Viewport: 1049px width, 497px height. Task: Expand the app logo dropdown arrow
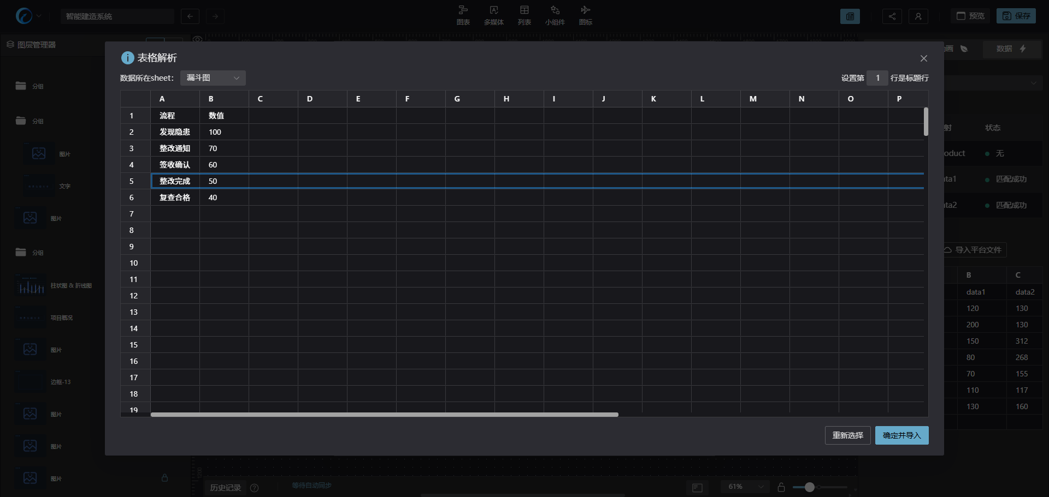click(39, 16)
